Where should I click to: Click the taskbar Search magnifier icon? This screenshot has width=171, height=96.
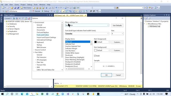click(7, 94)
